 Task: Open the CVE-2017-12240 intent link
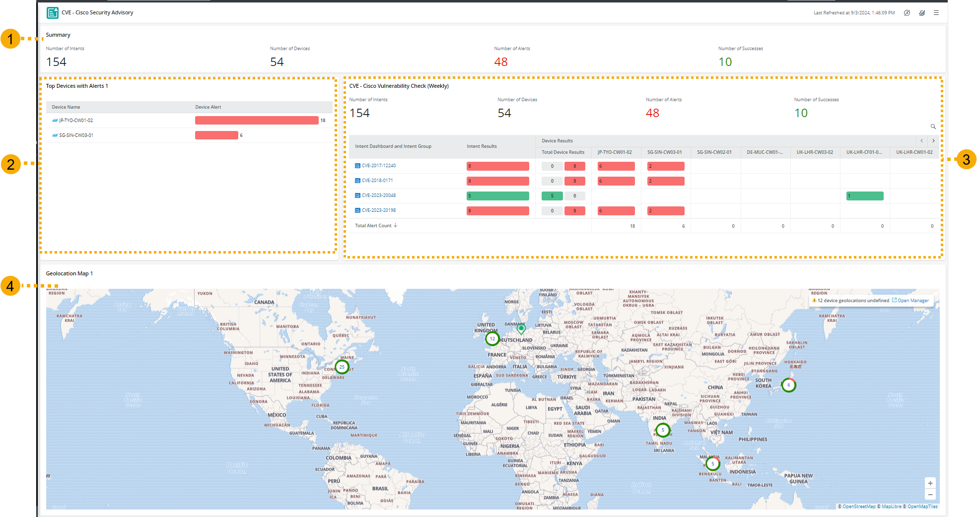tap(378, 166)
